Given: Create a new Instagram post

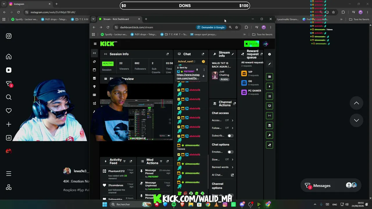Looking at the screenshot, I should tap(9, 124).
